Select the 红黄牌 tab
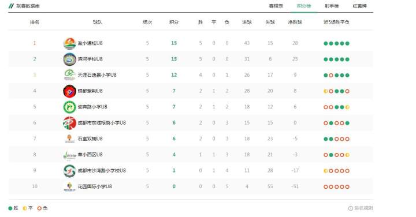 click(x=360, y=6)
